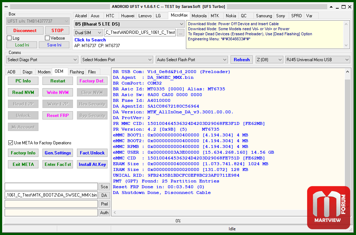Screen dimensions: 356x235
Task: Click the '...' browse file button
Action: tap(181, 32)
